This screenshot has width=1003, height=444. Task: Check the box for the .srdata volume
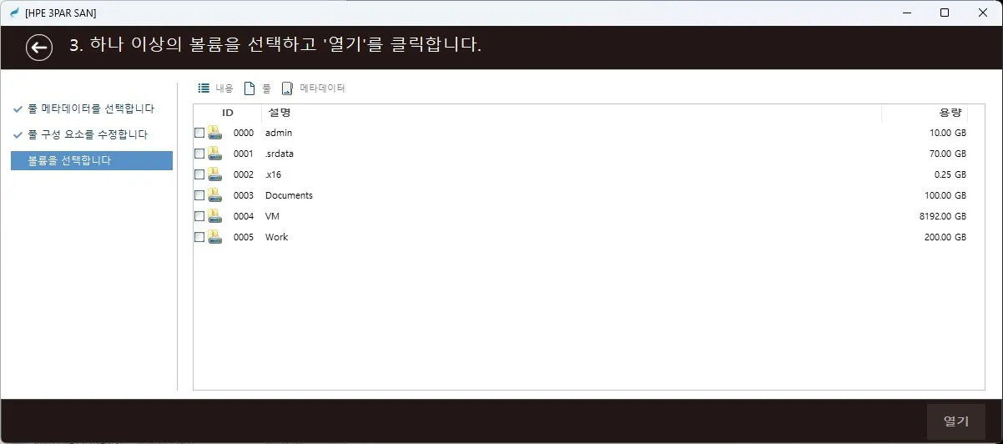(x=199, y=154)
